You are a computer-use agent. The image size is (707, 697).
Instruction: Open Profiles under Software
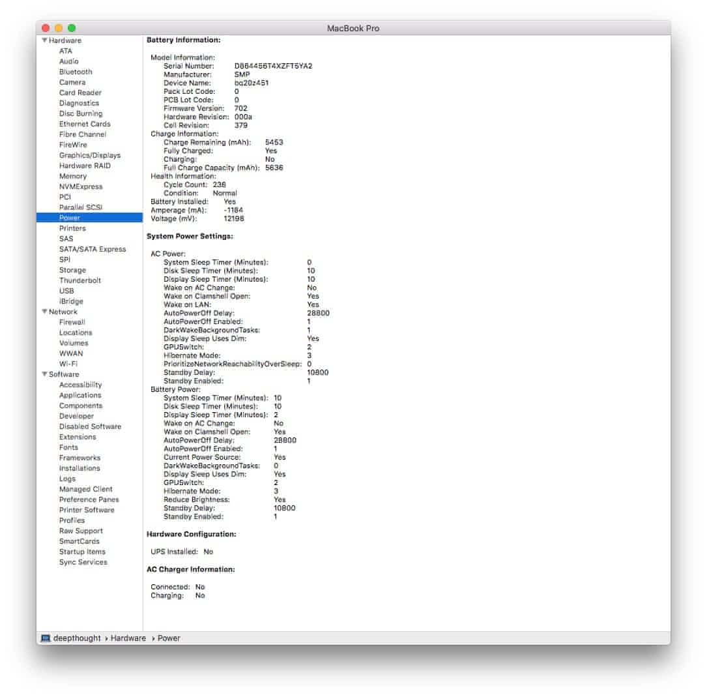click(72, 520)
